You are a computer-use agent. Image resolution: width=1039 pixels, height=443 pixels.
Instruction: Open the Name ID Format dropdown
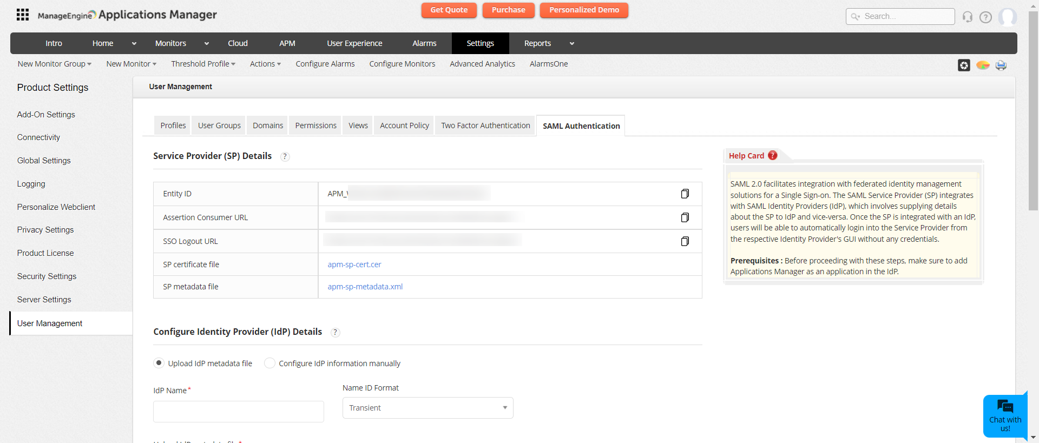(428, 408)
